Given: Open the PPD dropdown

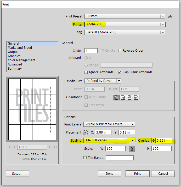Looking at the screenshot, I should point(125,32).
